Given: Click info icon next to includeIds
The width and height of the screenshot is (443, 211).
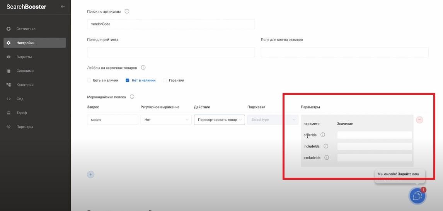Looking at the screenshot, I should (325, 146).
